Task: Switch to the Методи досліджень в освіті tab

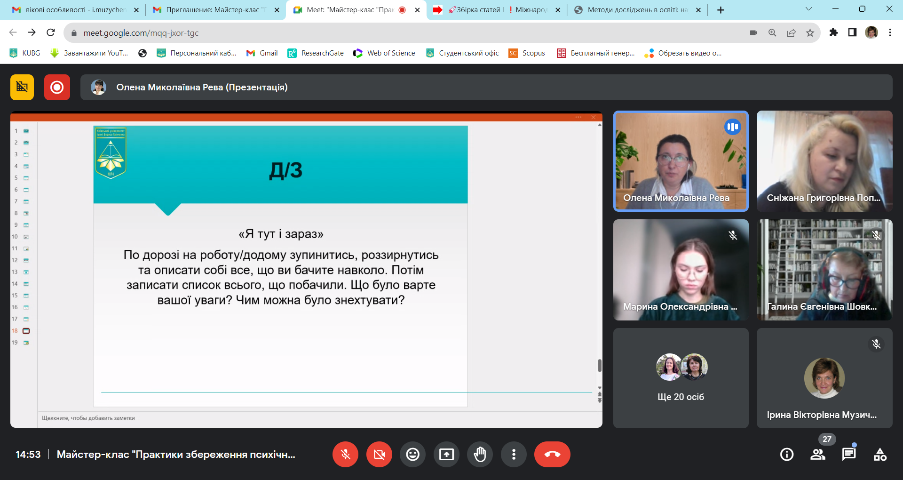Action: (x=637, y=10)
